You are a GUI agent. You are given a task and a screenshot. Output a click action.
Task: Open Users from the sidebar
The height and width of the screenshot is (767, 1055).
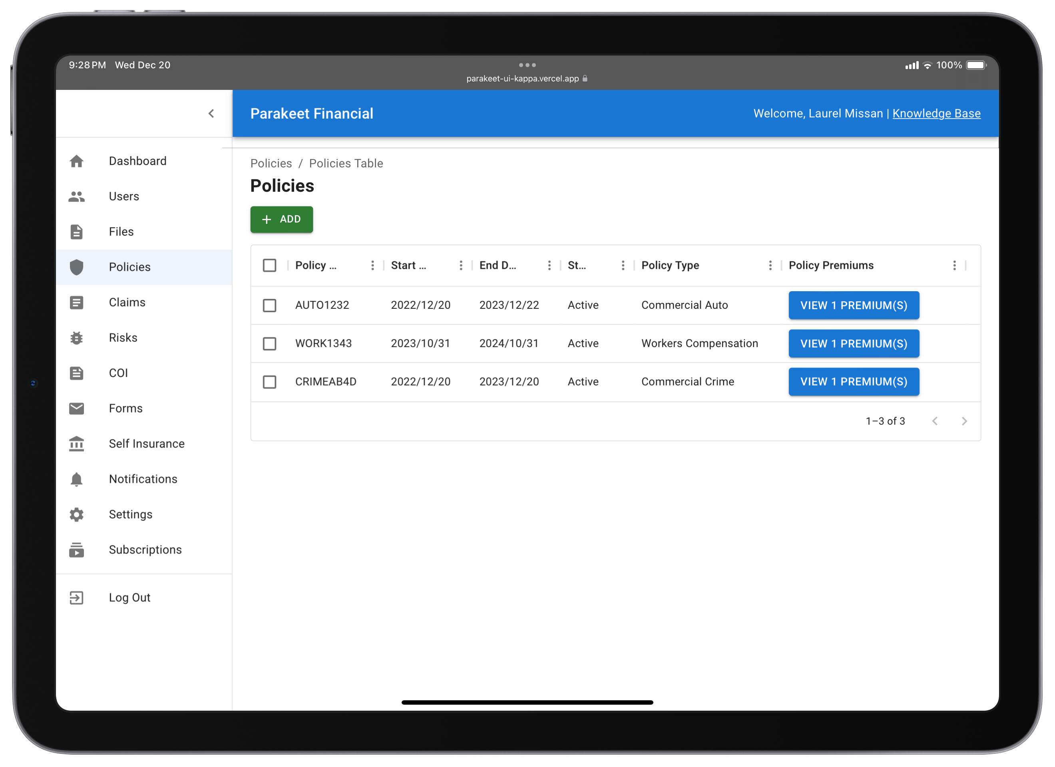tap(144, 197)
